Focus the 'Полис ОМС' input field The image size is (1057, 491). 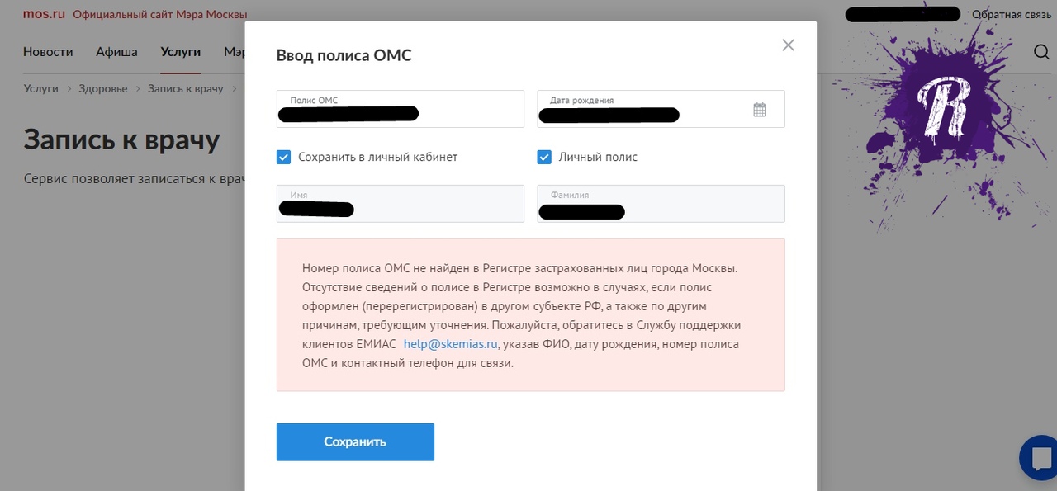coord(401,109)
